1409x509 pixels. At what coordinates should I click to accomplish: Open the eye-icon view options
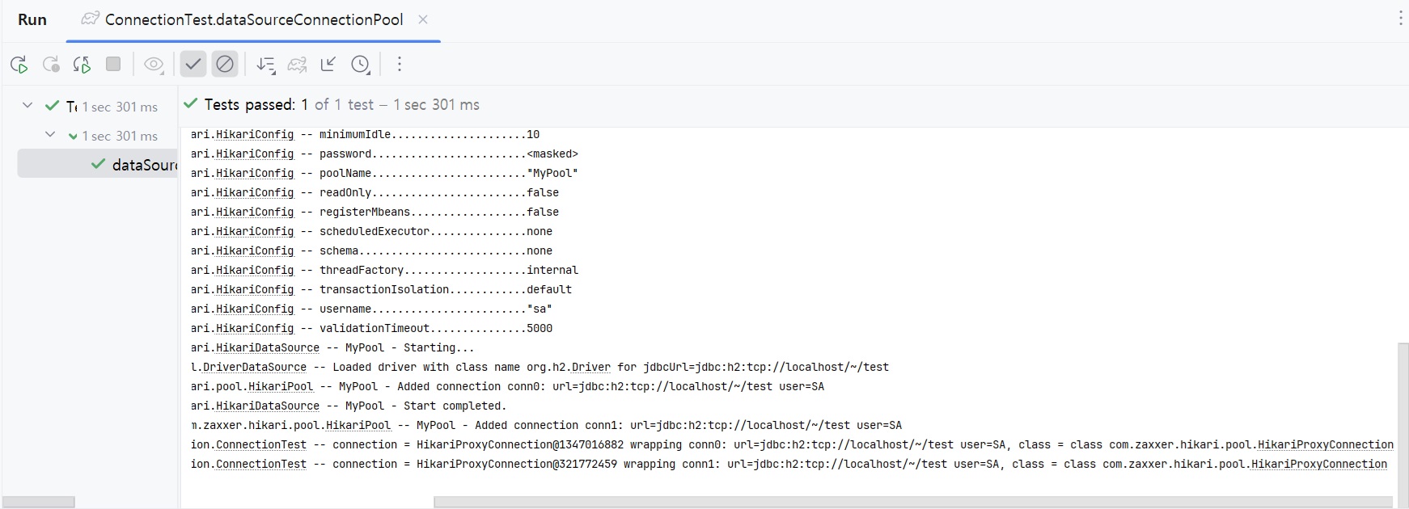153,65
